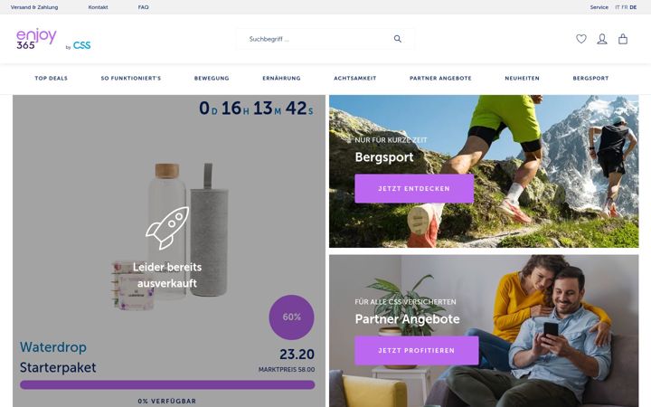
Task: Click the Waterdrop Starterpaket title
Action: (58, 357)
